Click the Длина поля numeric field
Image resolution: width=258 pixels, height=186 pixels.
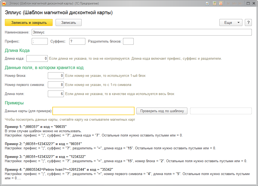56,94
